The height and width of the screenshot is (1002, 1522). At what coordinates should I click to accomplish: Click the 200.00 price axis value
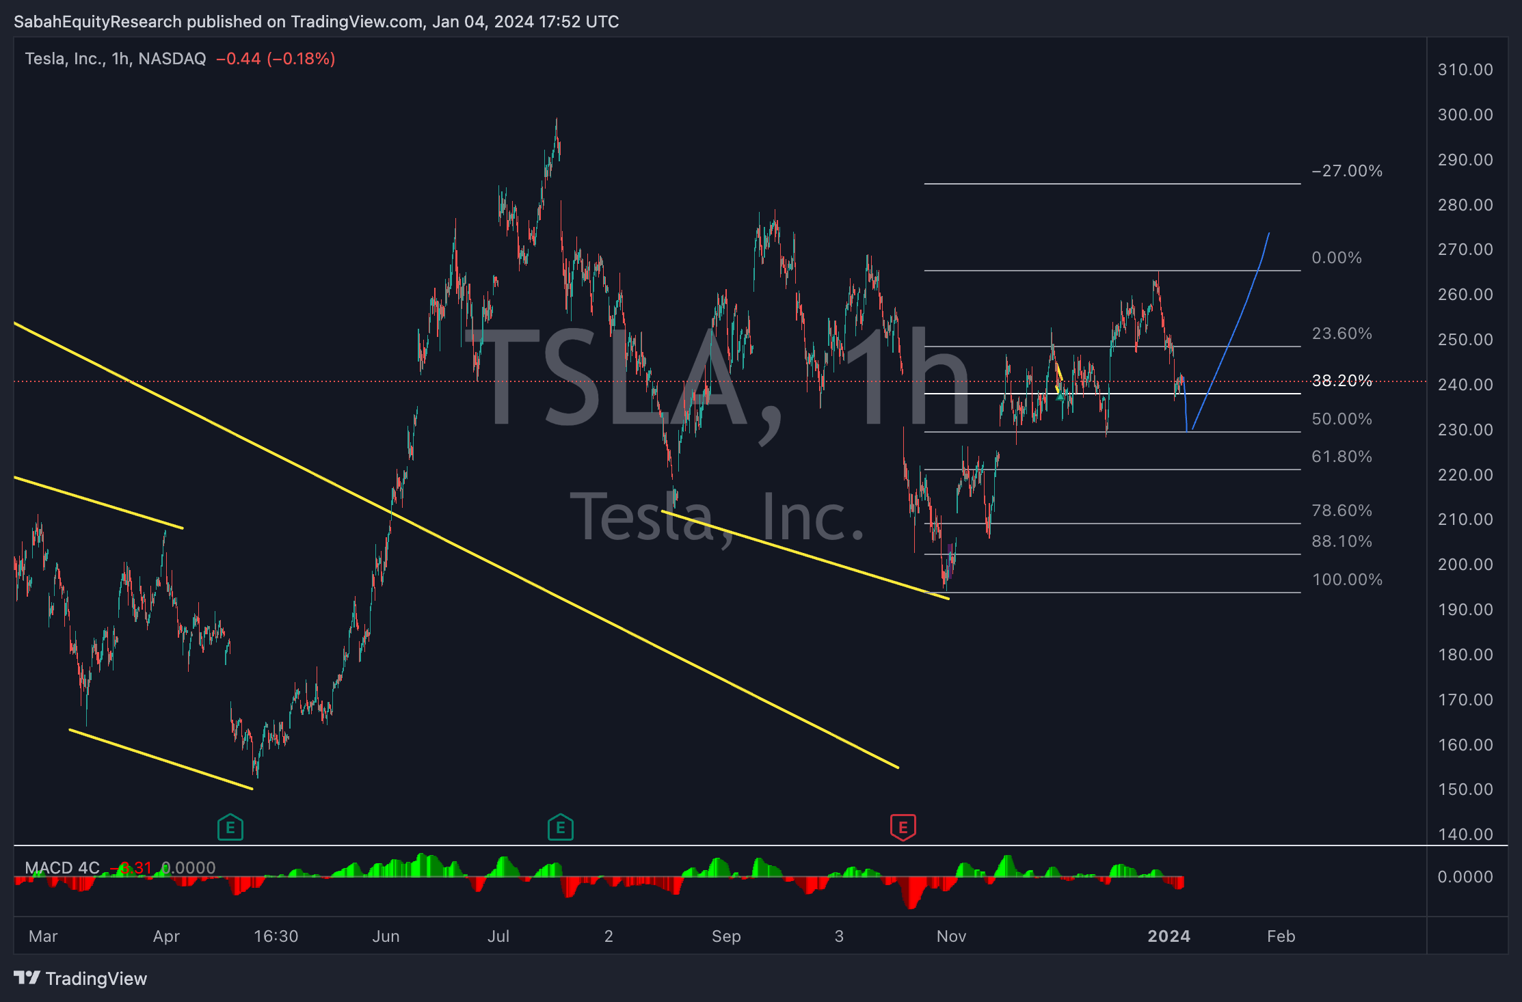pos(1465,565)
